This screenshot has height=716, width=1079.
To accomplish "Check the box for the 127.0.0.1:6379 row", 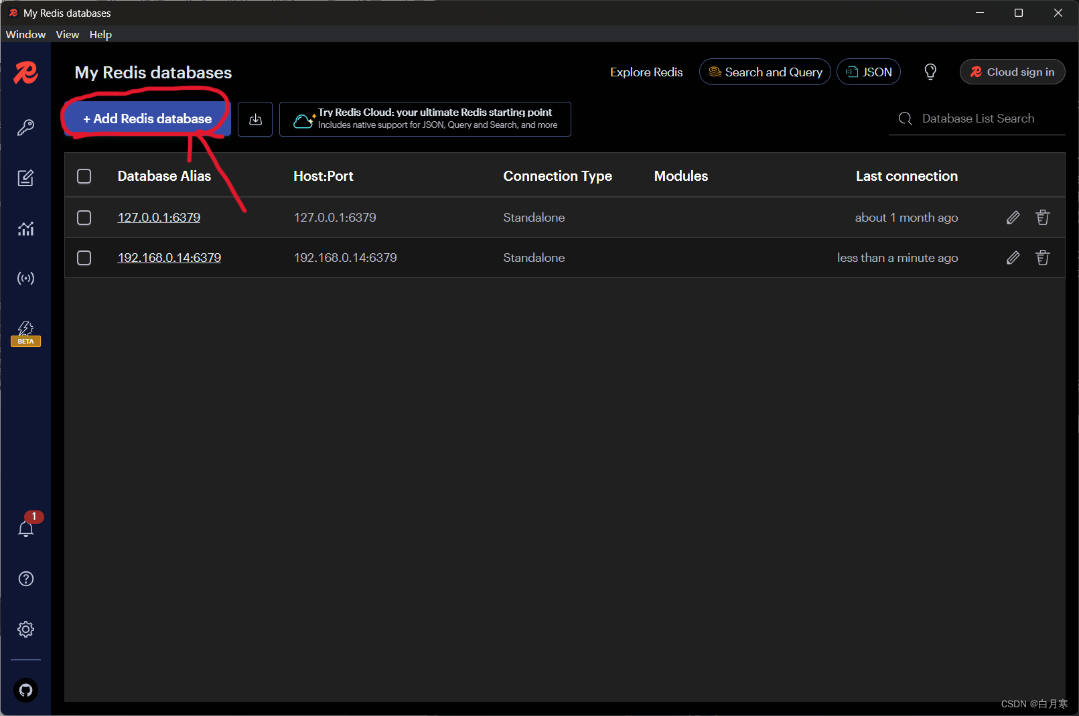I will [x=84, y=218].
